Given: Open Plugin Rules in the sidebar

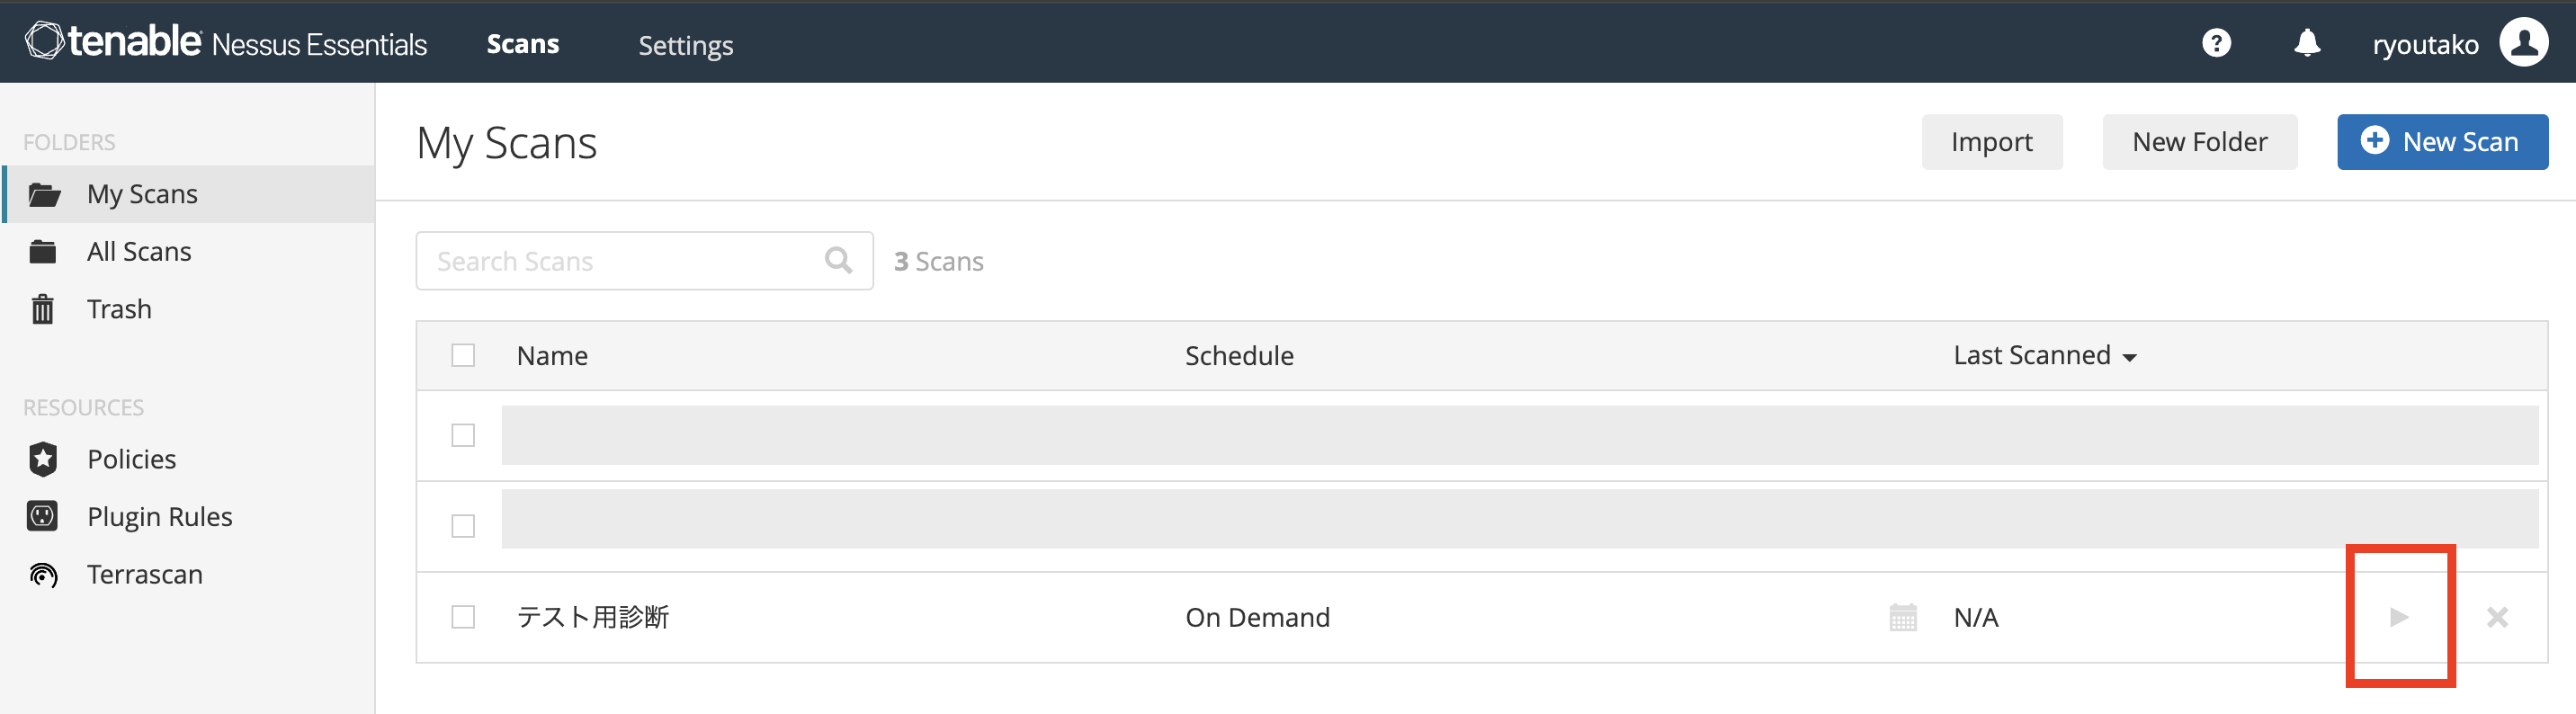Looking at the screenshot, I should (x=159, y=517).
